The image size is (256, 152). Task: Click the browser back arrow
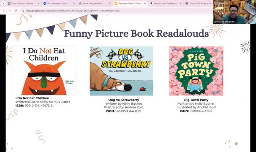[4, 11]
